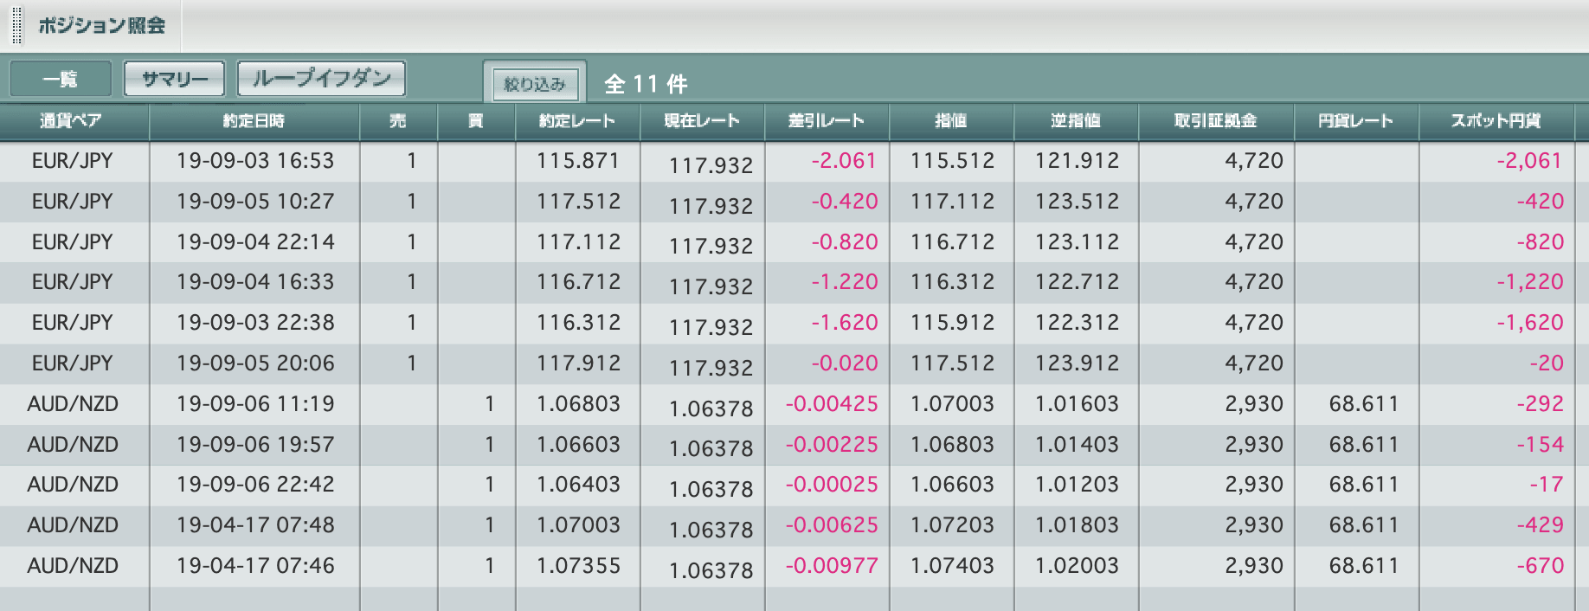Image resolution: width=1589 pixels, height=611 pixels.
Task: Click 逆指値 value 123.912
Action: 1077,363
